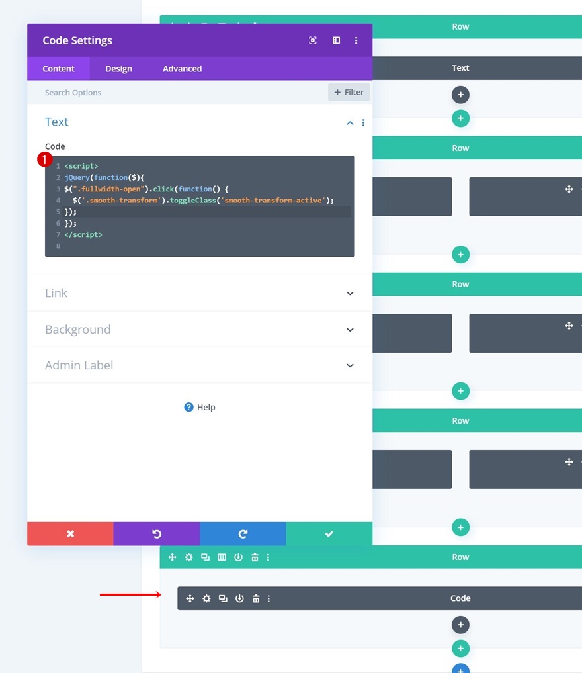
Task: Select the '<script>' line in code editor
Action: tap(81, 166)
